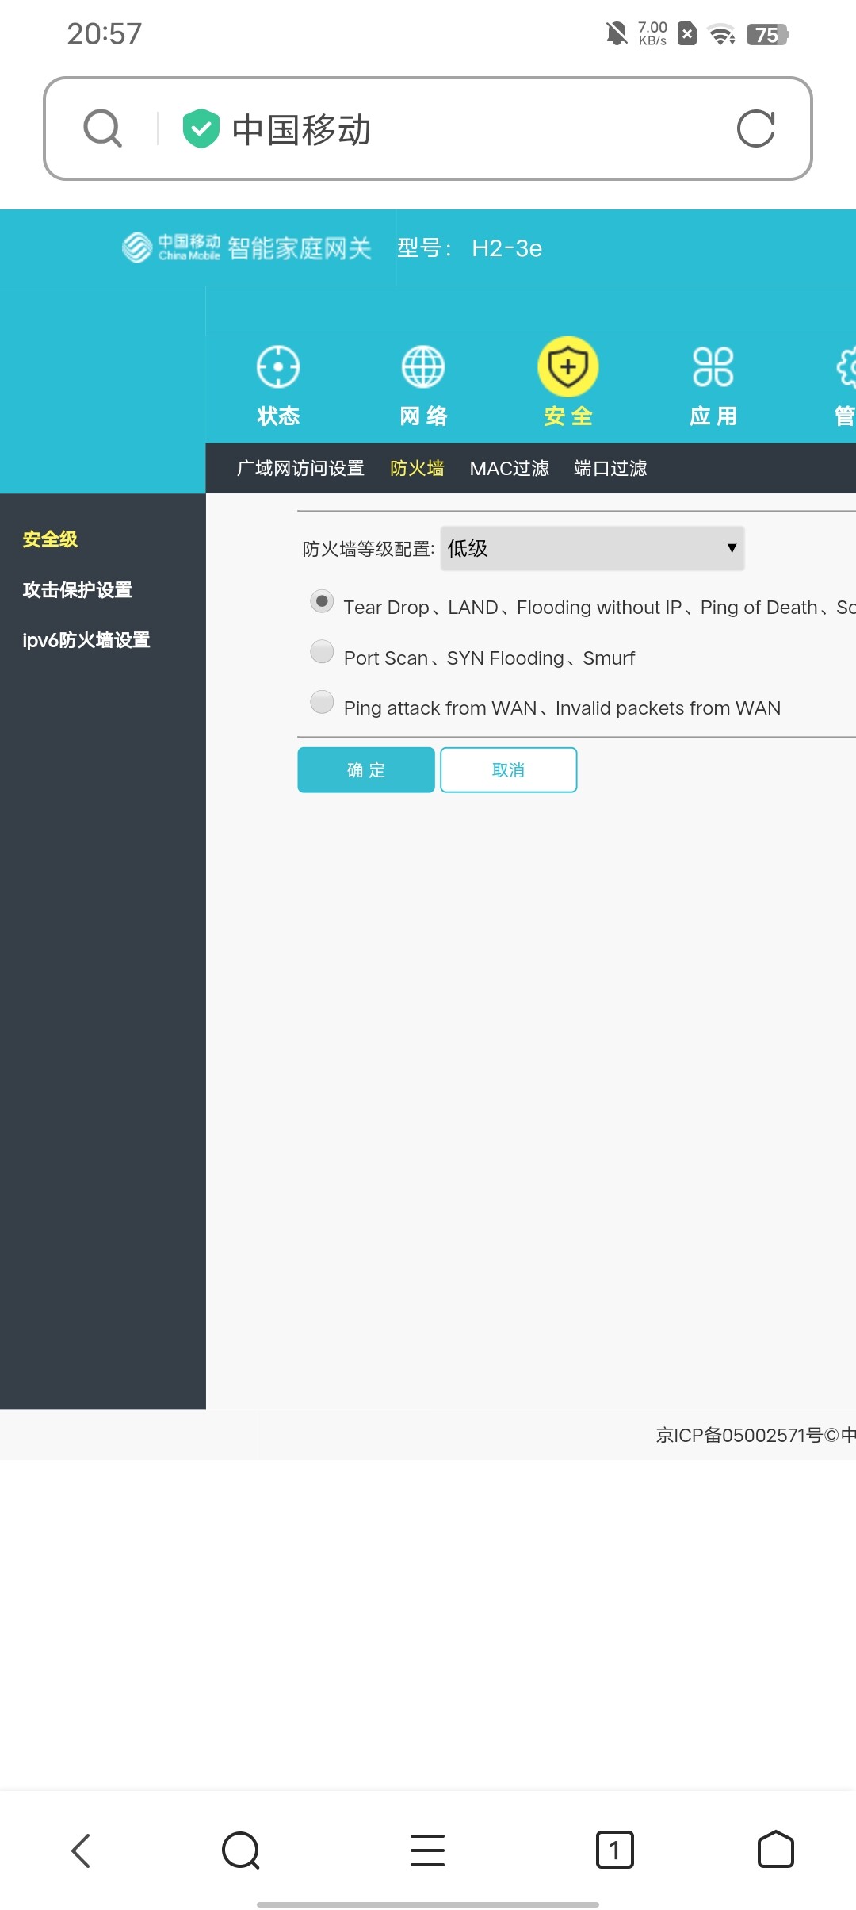
Task: Open 广域网访问设置 tab
Action: pos(300,469)
